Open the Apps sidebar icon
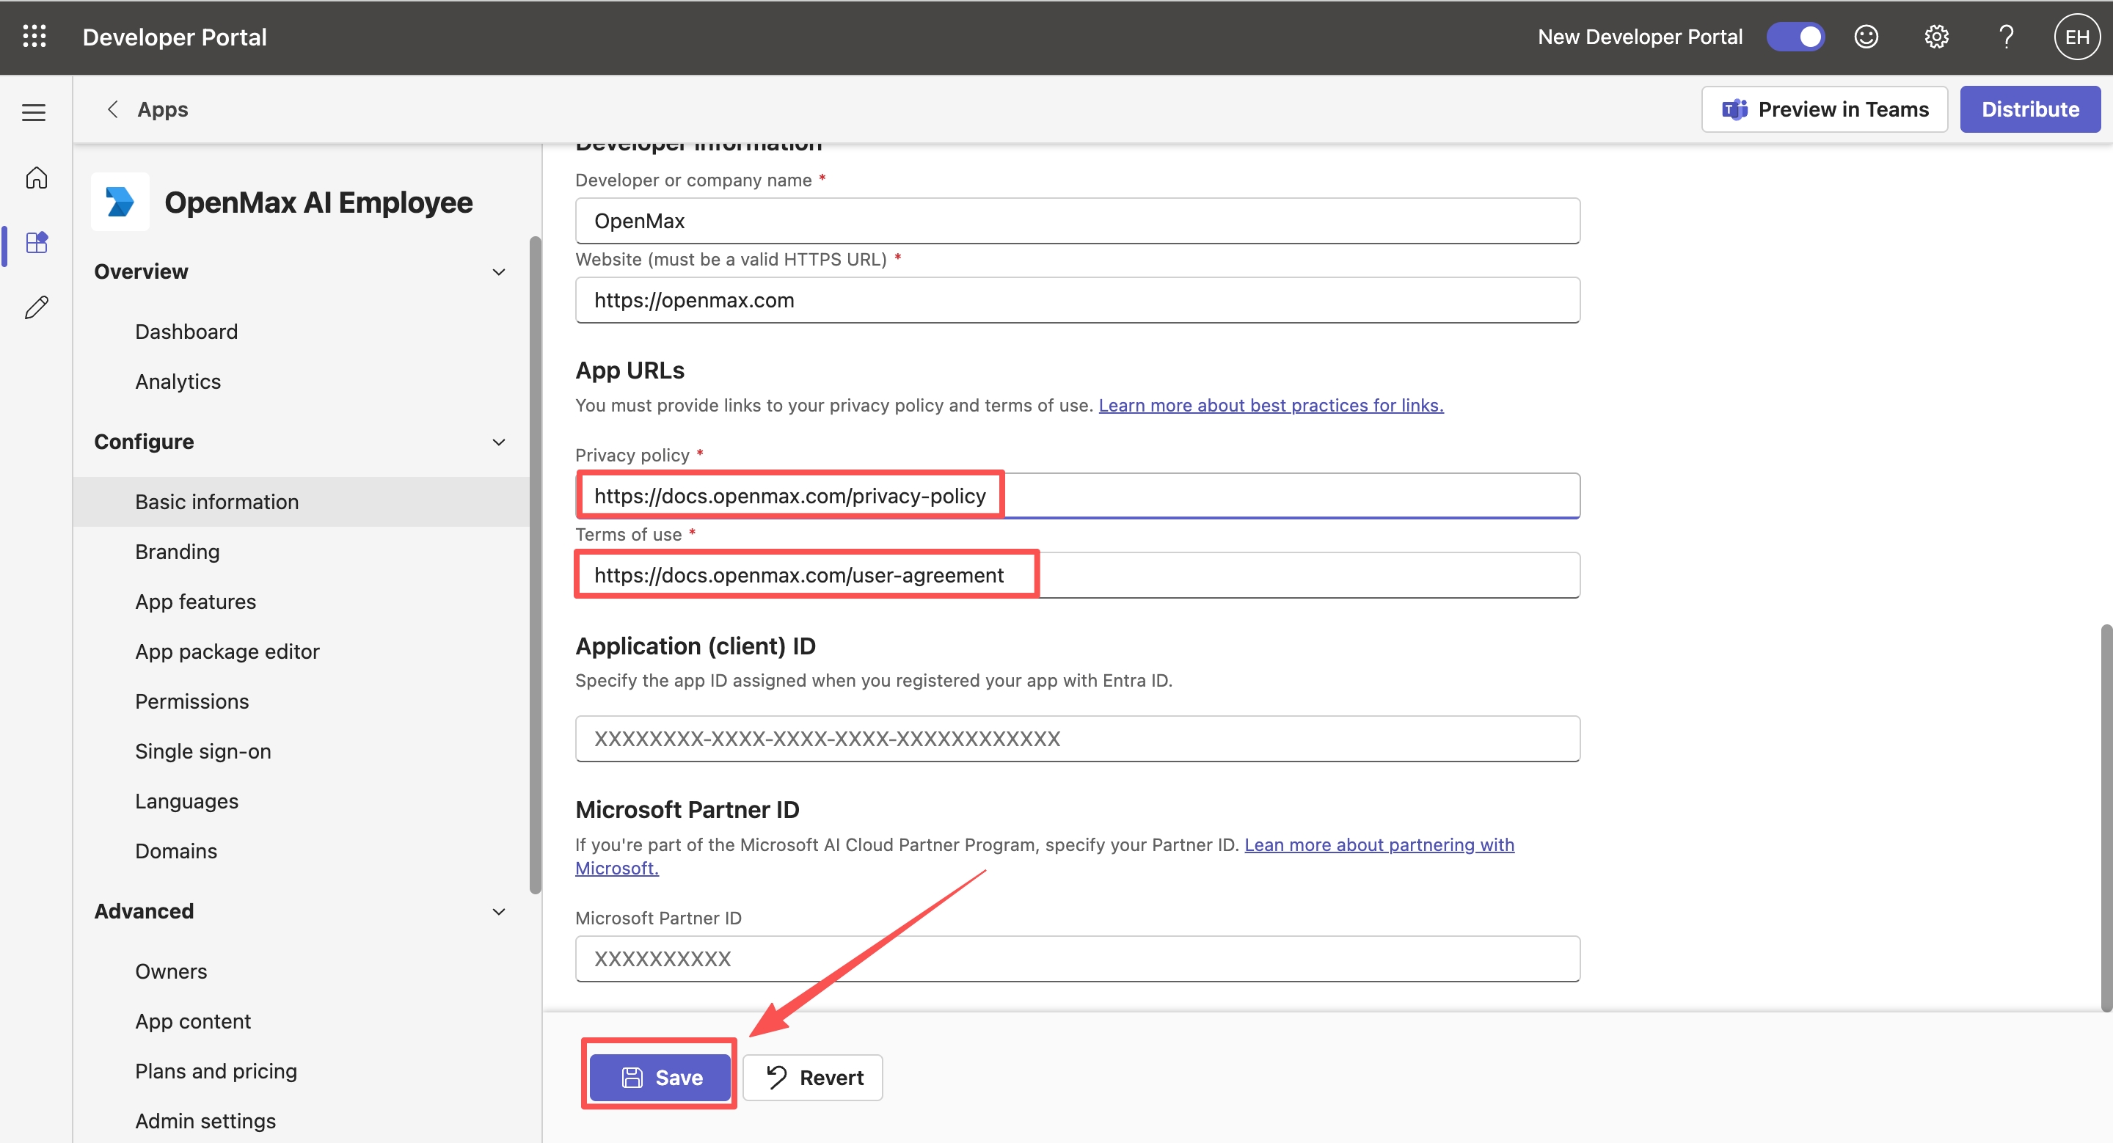2113x1143 pixels. click(x=37, y=243)
